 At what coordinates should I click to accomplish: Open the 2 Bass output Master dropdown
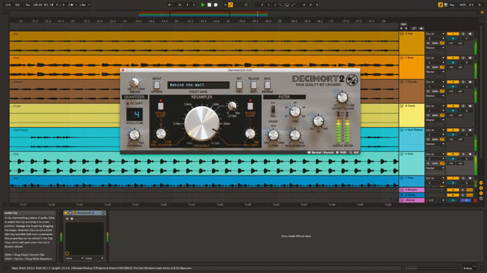(435, 72)
